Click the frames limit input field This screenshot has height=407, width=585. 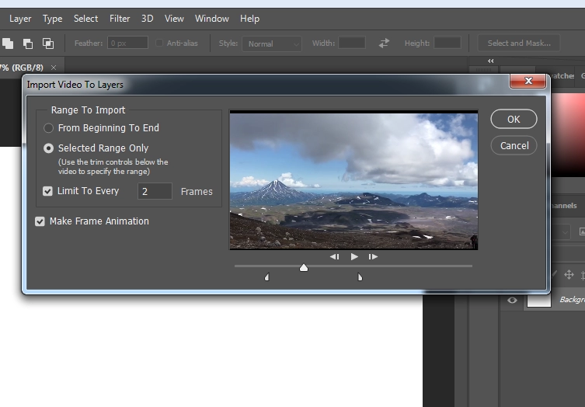pyautogui.click(x=155, y=191)
